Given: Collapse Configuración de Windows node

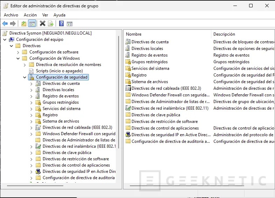Looking at the screenshot, I should click(18, 58).
